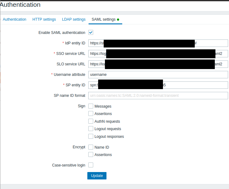Toggle Case-sensitive login checkbox
229x189 pixels.
coord(91,165)
